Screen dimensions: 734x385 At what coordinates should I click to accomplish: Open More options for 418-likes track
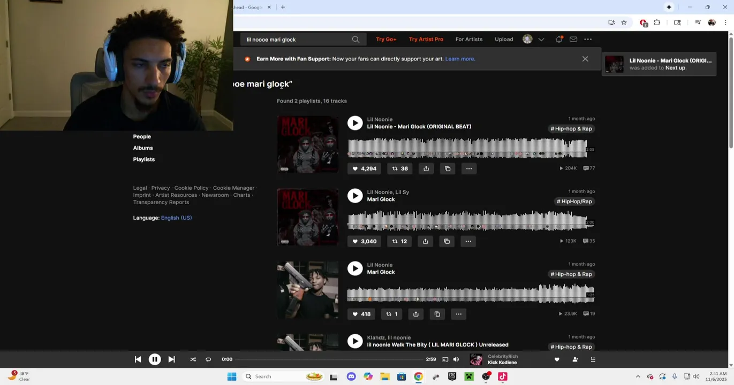tap(459, 314)
